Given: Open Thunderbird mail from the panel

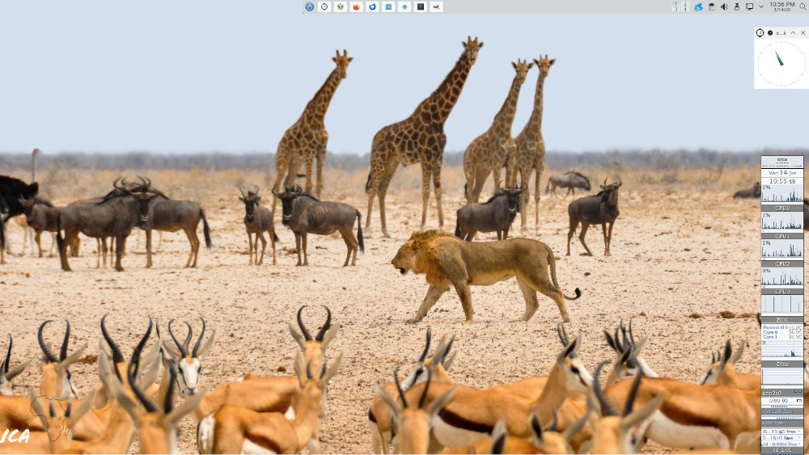Looking at the screenshot, I should pyautogui.click(x=372, y=6).
